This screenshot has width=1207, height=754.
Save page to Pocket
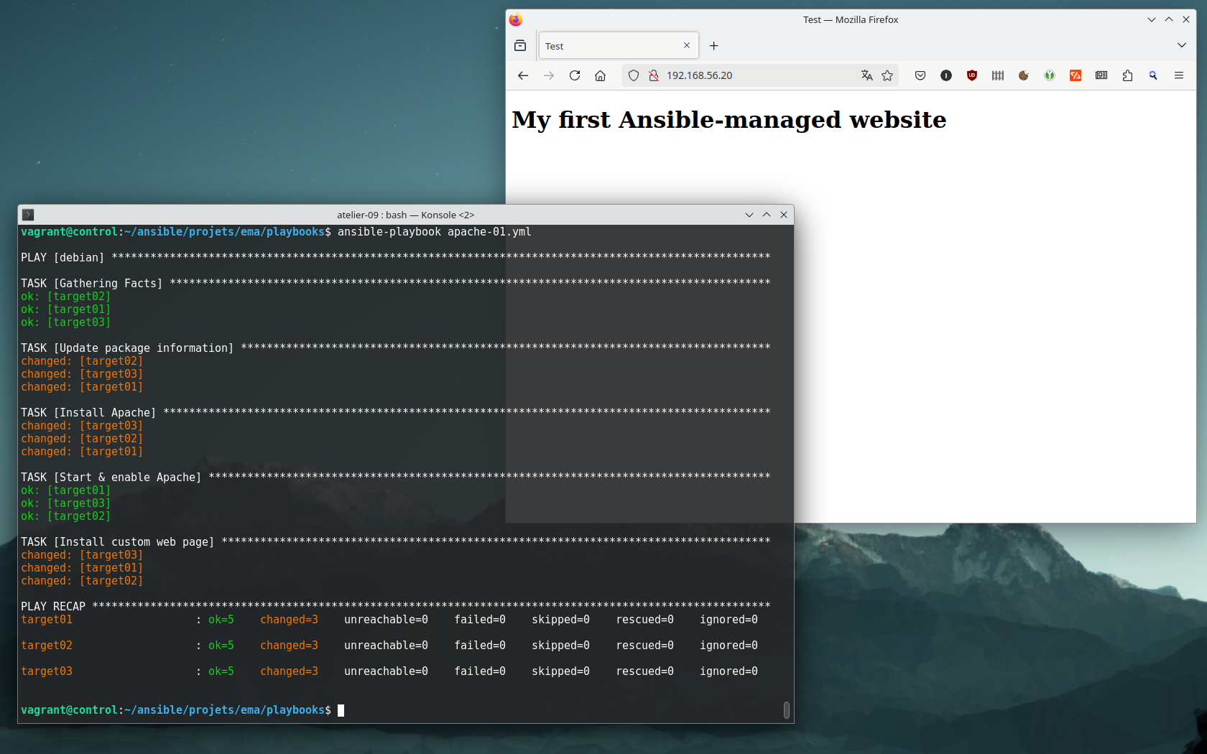coord(920,75)
